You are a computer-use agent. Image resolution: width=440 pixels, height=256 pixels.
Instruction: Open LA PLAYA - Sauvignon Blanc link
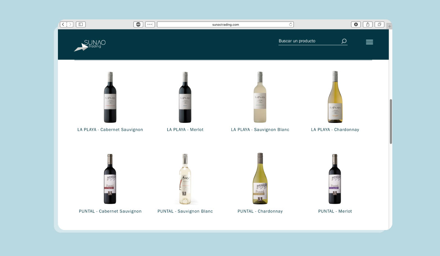[260, 130]
